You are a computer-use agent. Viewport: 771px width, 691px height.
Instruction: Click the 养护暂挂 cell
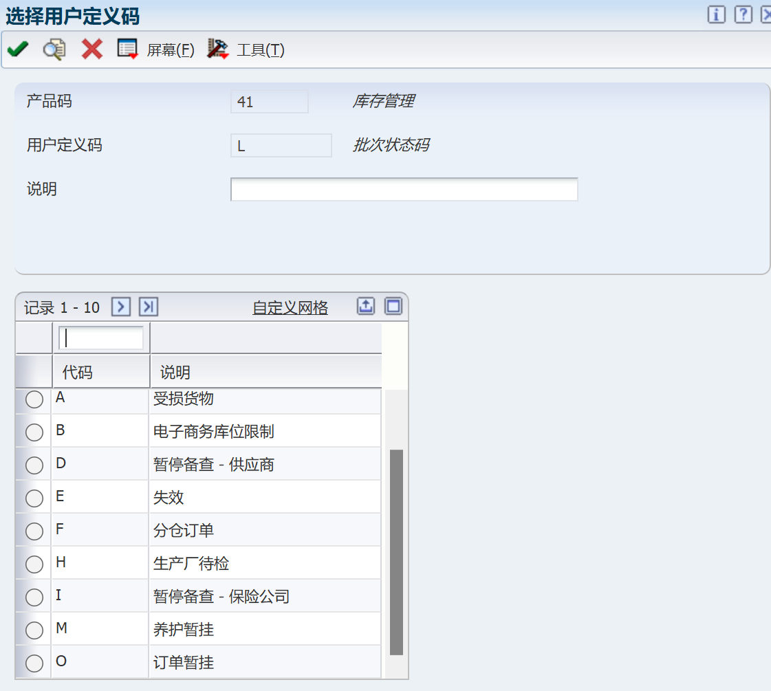tap(265, 628)
